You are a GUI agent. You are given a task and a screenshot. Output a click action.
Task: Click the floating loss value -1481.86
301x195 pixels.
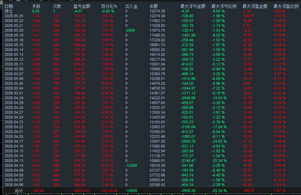[188, 35]
